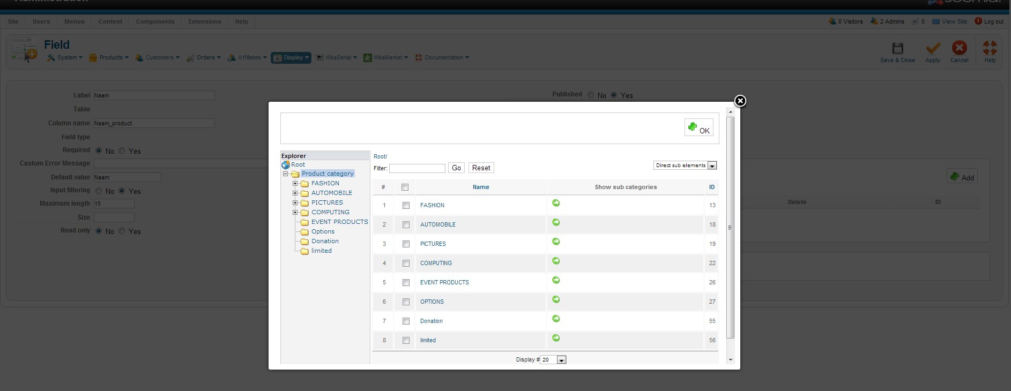The image size is (1011, 391).
Task: Open the Components menu
Action: point(155,22)
